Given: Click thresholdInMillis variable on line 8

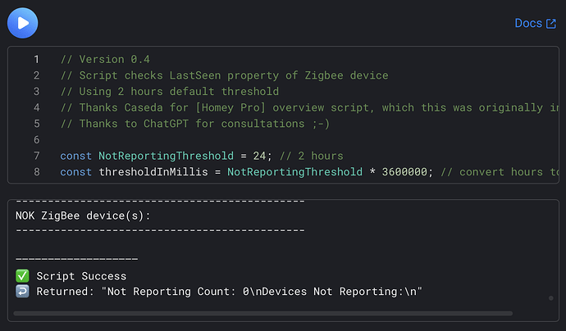Looking at the screenshot, I should tap(153, 171).
